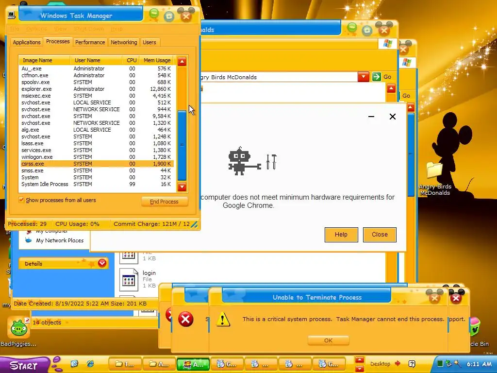497x373 pixels.
Task: Click the green active taskbar button
Action: [193, 364]
